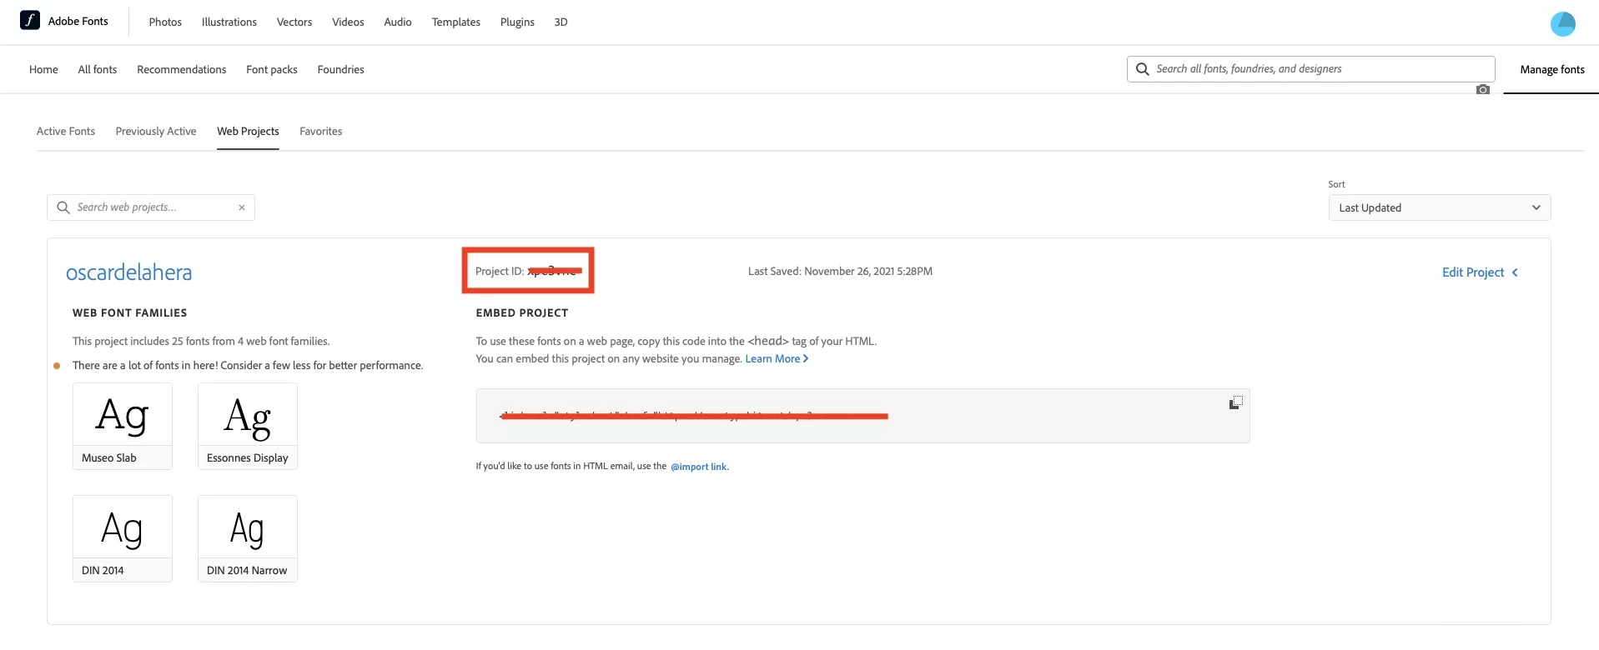Screen dimensions: 1599x650
Task: Select the Web Projects tab
Action: point(248,131)
